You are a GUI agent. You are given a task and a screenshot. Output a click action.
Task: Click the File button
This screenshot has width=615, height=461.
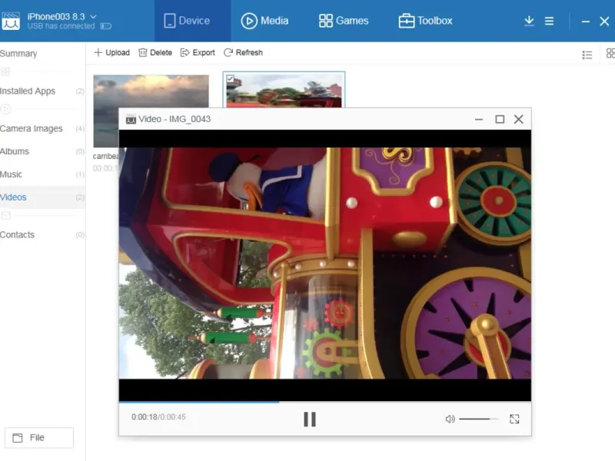[39, 437]
